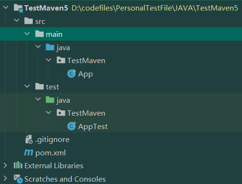Collapse the src folder
Viewport: 242px width, 184px height.
click(17, 21)
